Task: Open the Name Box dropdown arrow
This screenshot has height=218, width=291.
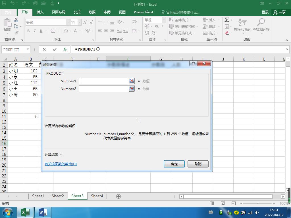Action: (x=28, y=49)
